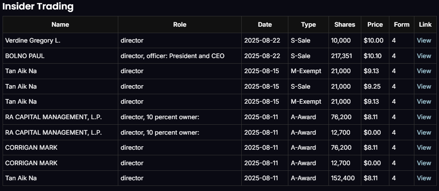Click View for Tan Aik Na $9.25 sale

pyautogui.click(x=424, y=86)
